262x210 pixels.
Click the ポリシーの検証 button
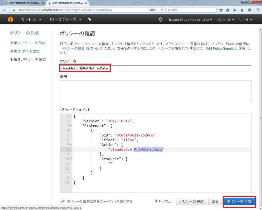(x=191, y=202)
